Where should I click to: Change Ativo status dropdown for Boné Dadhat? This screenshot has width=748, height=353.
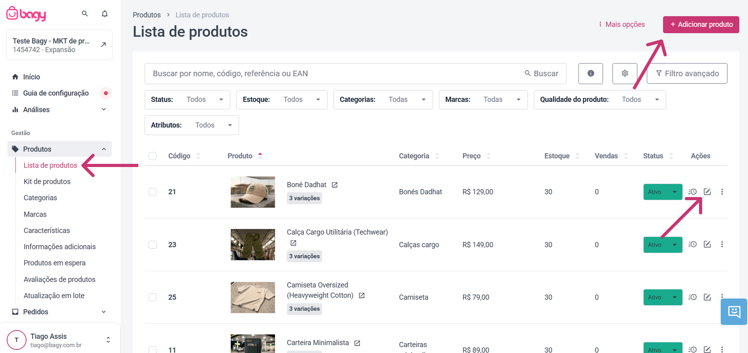pyautogui.click(x=663, y=192)
